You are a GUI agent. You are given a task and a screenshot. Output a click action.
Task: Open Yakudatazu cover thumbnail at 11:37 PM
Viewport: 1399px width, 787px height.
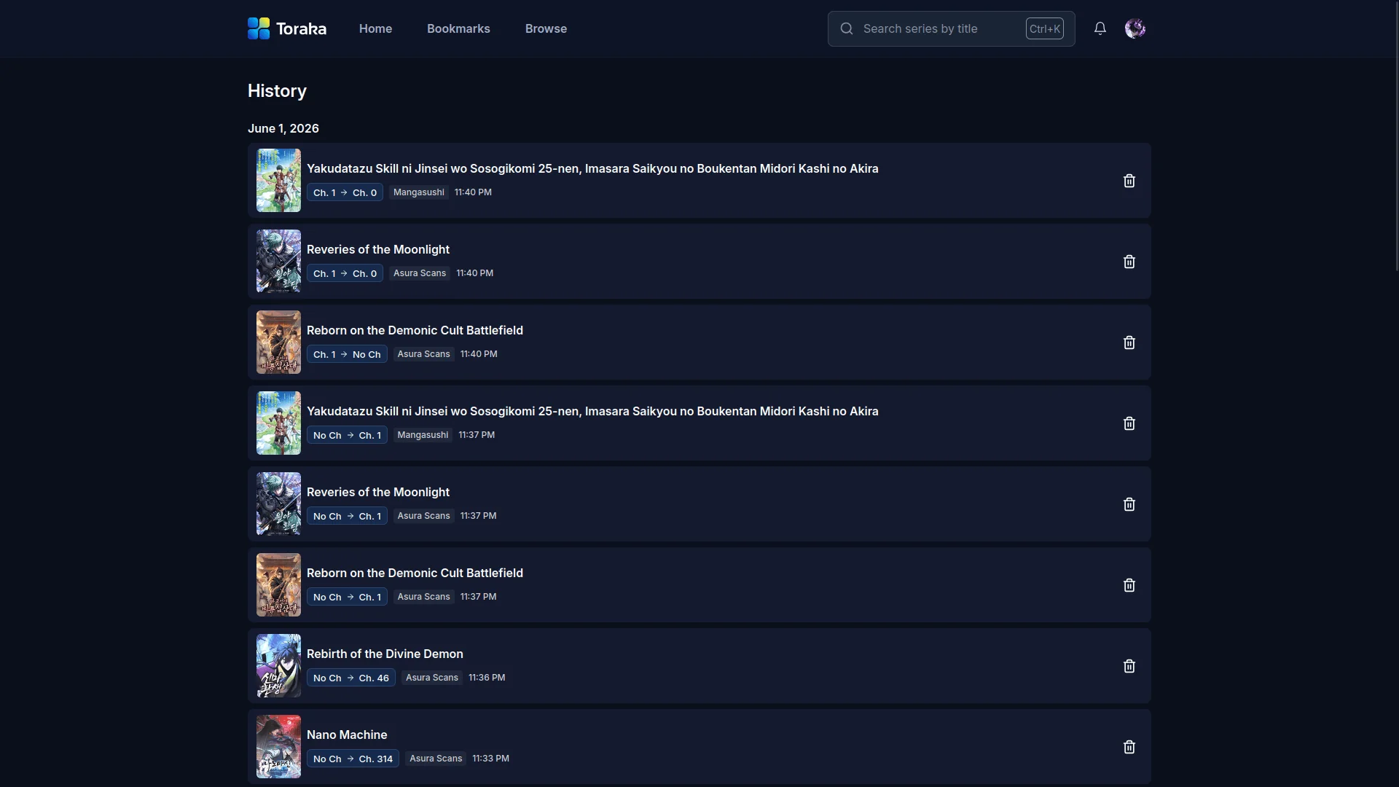click(278, 423)
